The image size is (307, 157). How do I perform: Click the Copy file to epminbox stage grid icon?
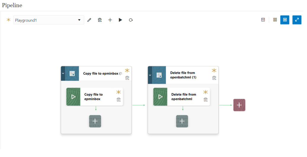coord(72,73)
